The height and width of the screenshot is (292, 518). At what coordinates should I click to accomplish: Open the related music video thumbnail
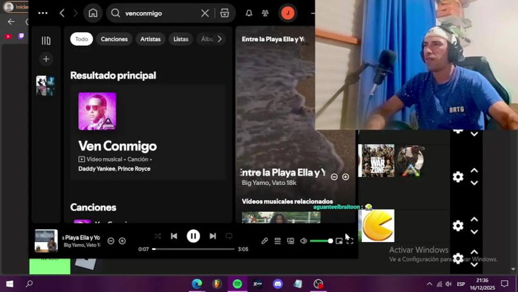tap(281, 217)
